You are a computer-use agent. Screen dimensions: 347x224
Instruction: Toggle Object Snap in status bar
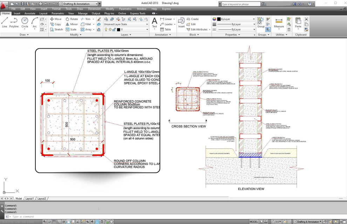[68, 222]
